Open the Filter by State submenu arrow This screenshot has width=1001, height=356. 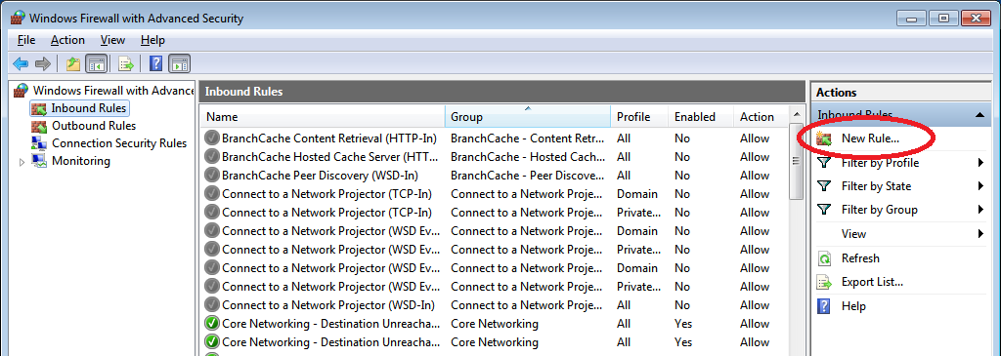[981, 186]
